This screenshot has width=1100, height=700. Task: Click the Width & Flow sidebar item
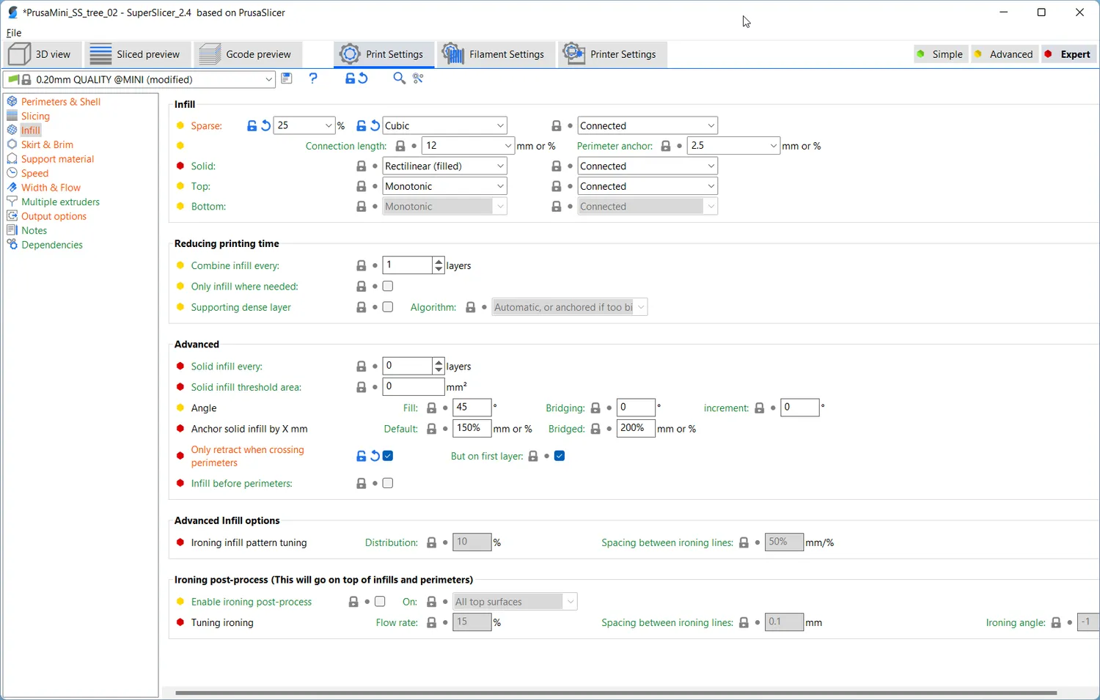51,188
